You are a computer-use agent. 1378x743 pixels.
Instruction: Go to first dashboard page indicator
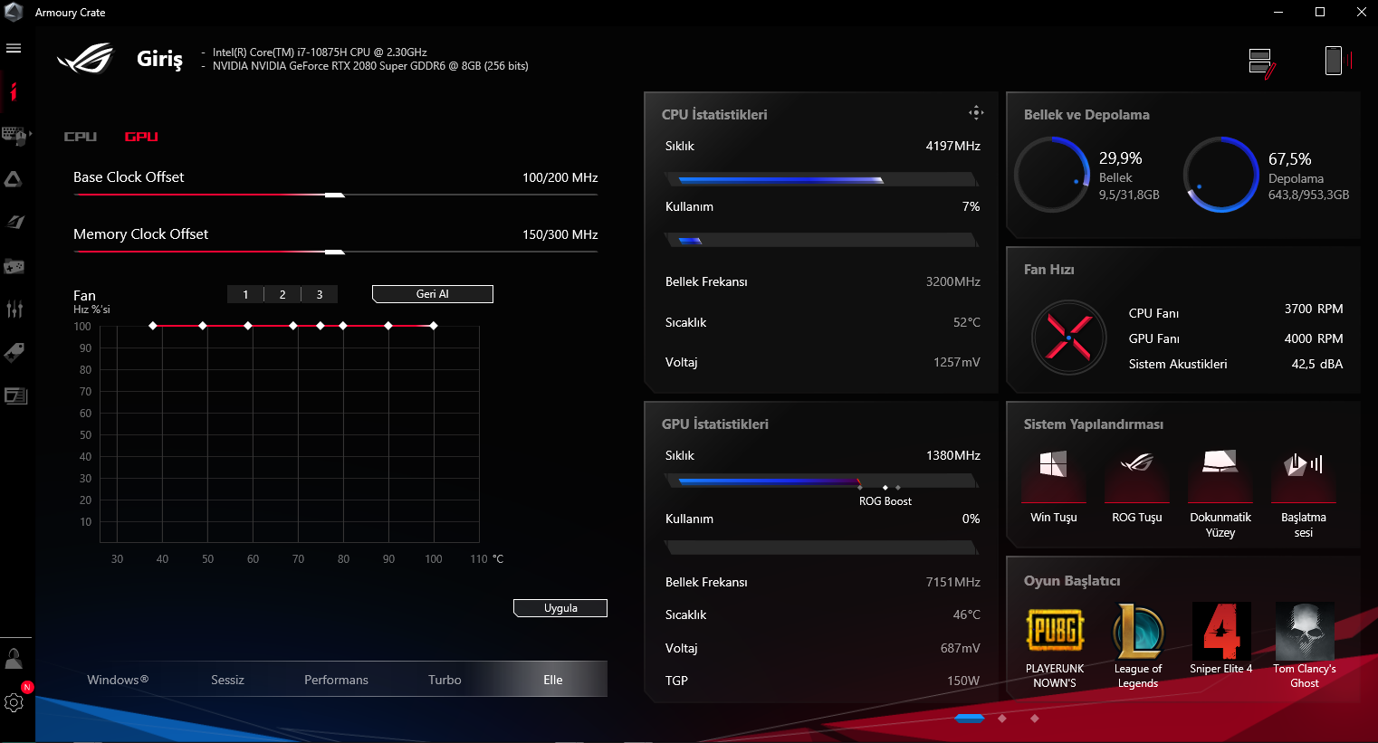[x=970, y=719]
